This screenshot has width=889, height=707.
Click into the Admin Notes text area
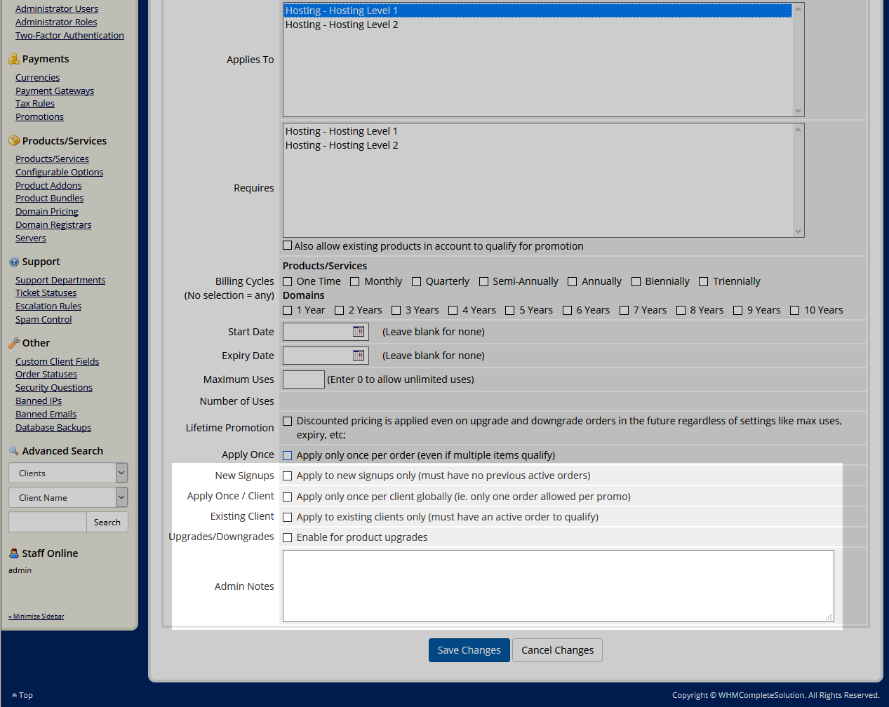pos(558,586)
